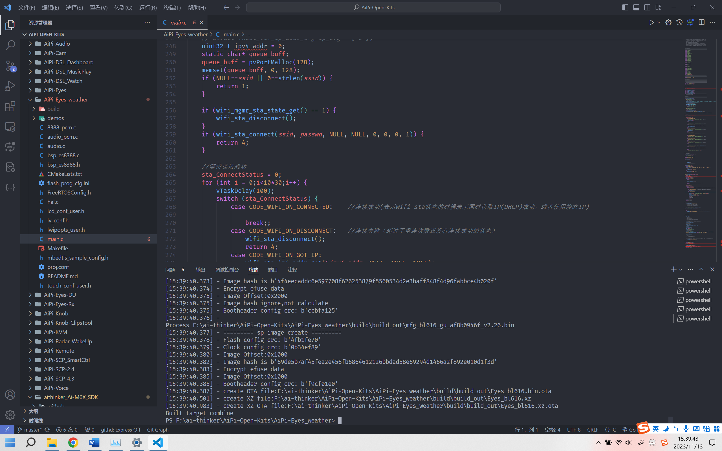Click the split editor right icon
The height and width of the screenshot is (451, 722).
(701, 22)
